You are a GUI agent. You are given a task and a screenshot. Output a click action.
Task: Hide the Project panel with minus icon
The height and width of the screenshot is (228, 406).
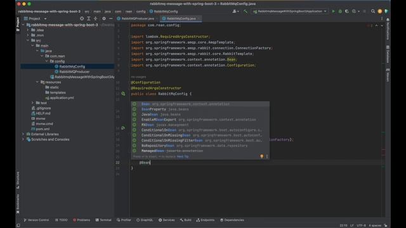(111, 18)
